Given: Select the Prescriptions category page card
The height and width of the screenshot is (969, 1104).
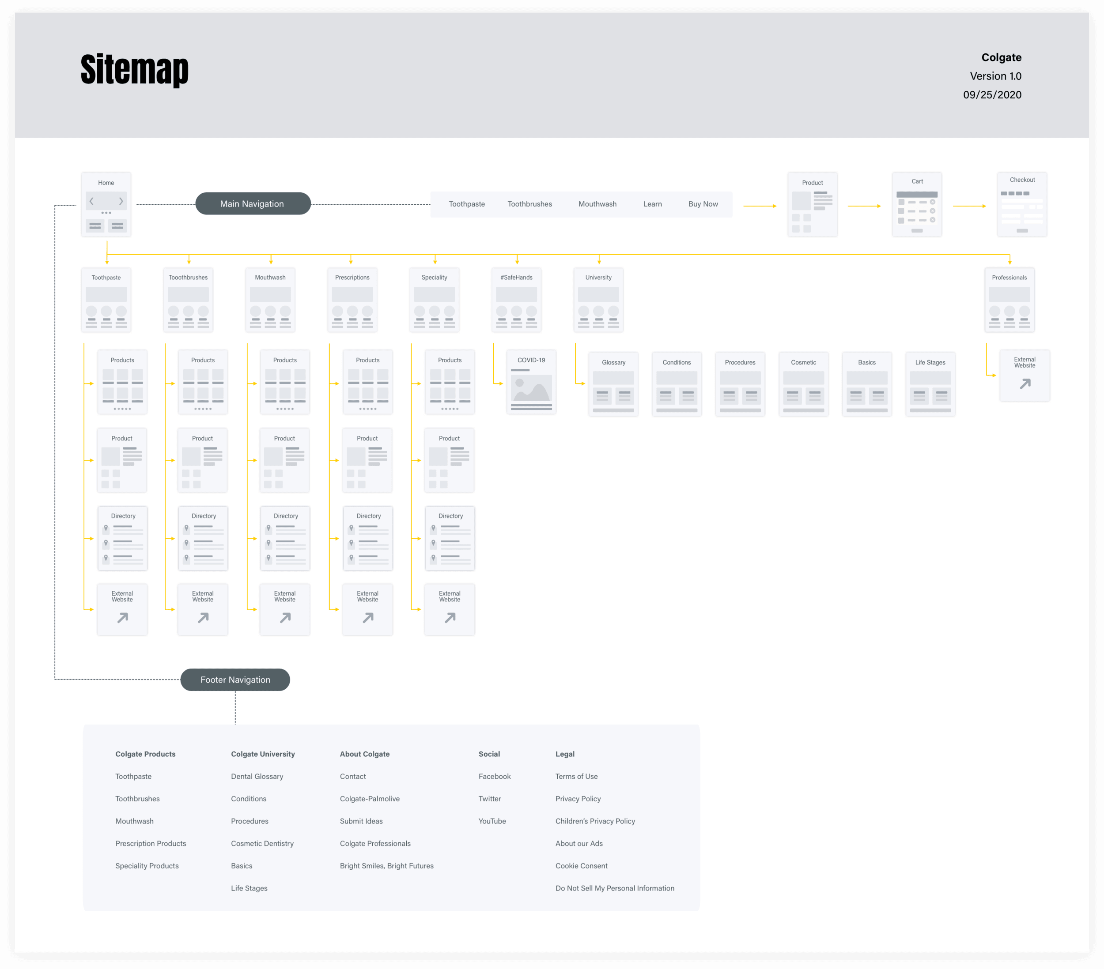Looking at the screenshot, I should click(352, 300).
